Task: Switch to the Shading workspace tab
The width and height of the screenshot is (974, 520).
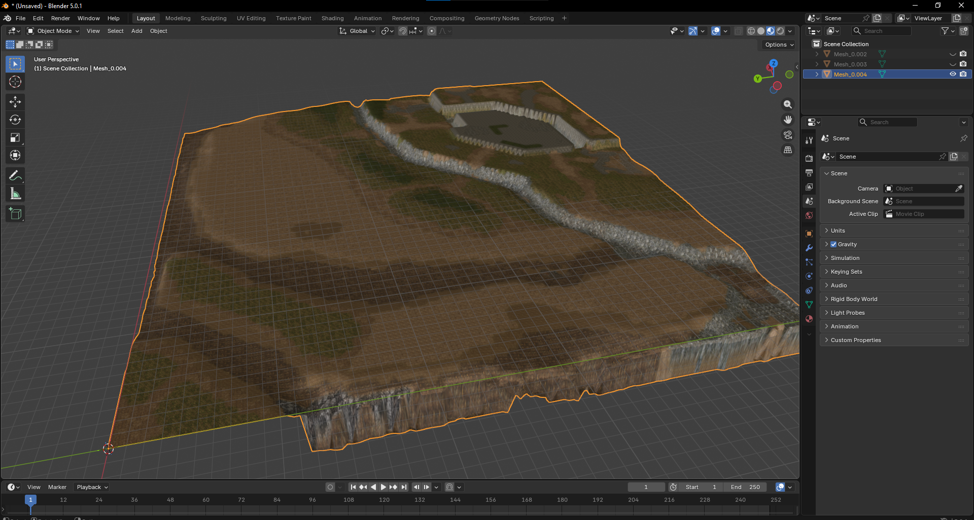Action: [332, 18]
